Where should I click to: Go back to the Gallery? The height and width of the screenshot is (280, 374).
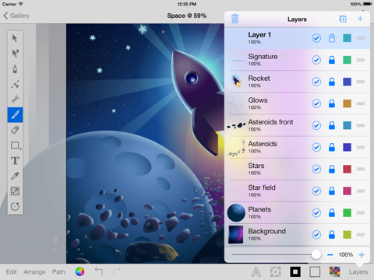pos(16,16)
